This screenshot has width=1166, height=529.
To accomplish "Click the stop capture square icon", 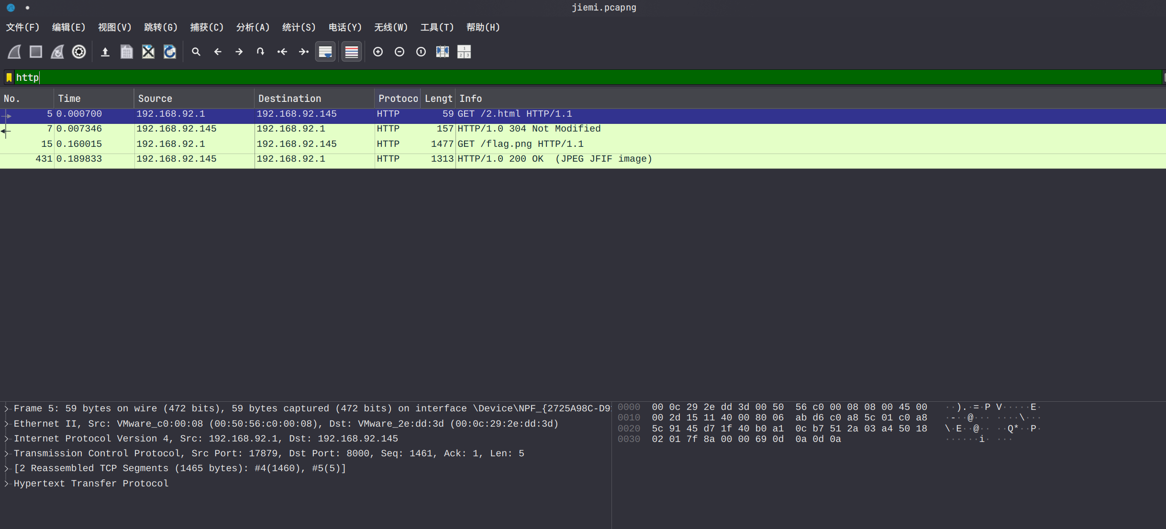I will click(x=36, y=52).
